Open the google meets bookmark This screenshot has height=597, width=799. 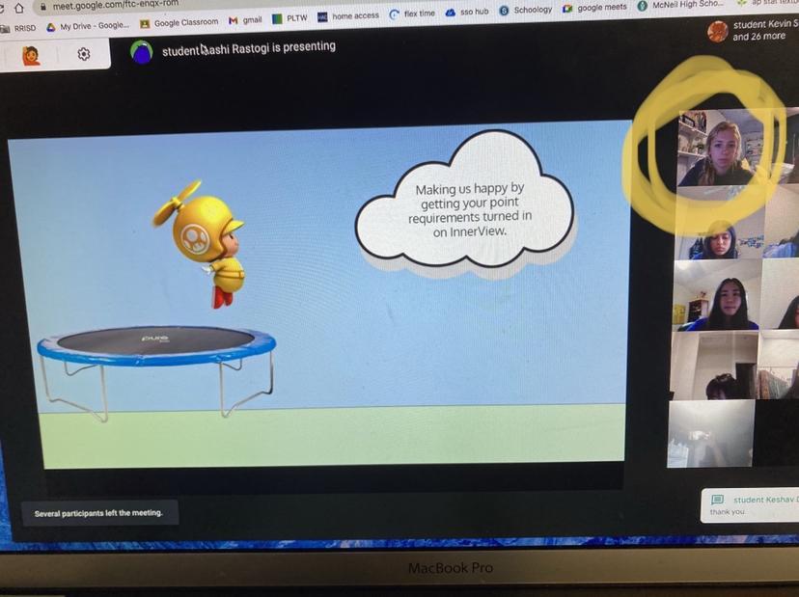tap(594, 8)
